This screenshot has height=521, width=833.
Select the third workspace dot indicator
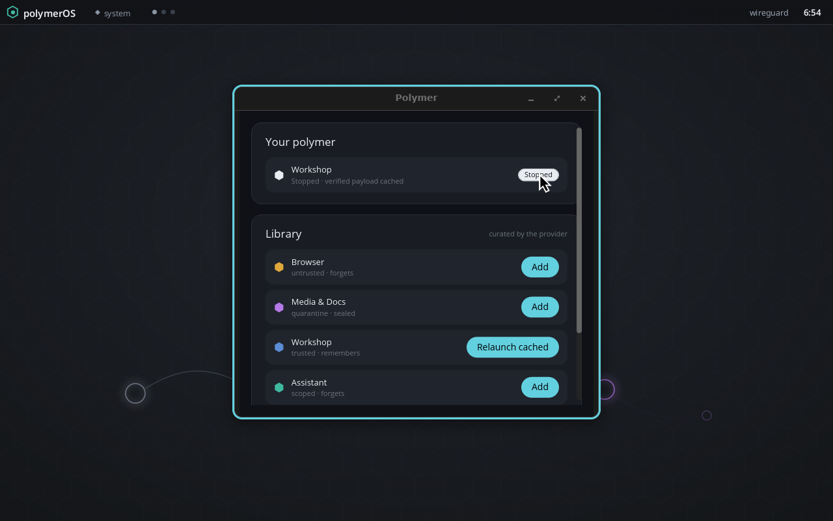coord(172,12)
